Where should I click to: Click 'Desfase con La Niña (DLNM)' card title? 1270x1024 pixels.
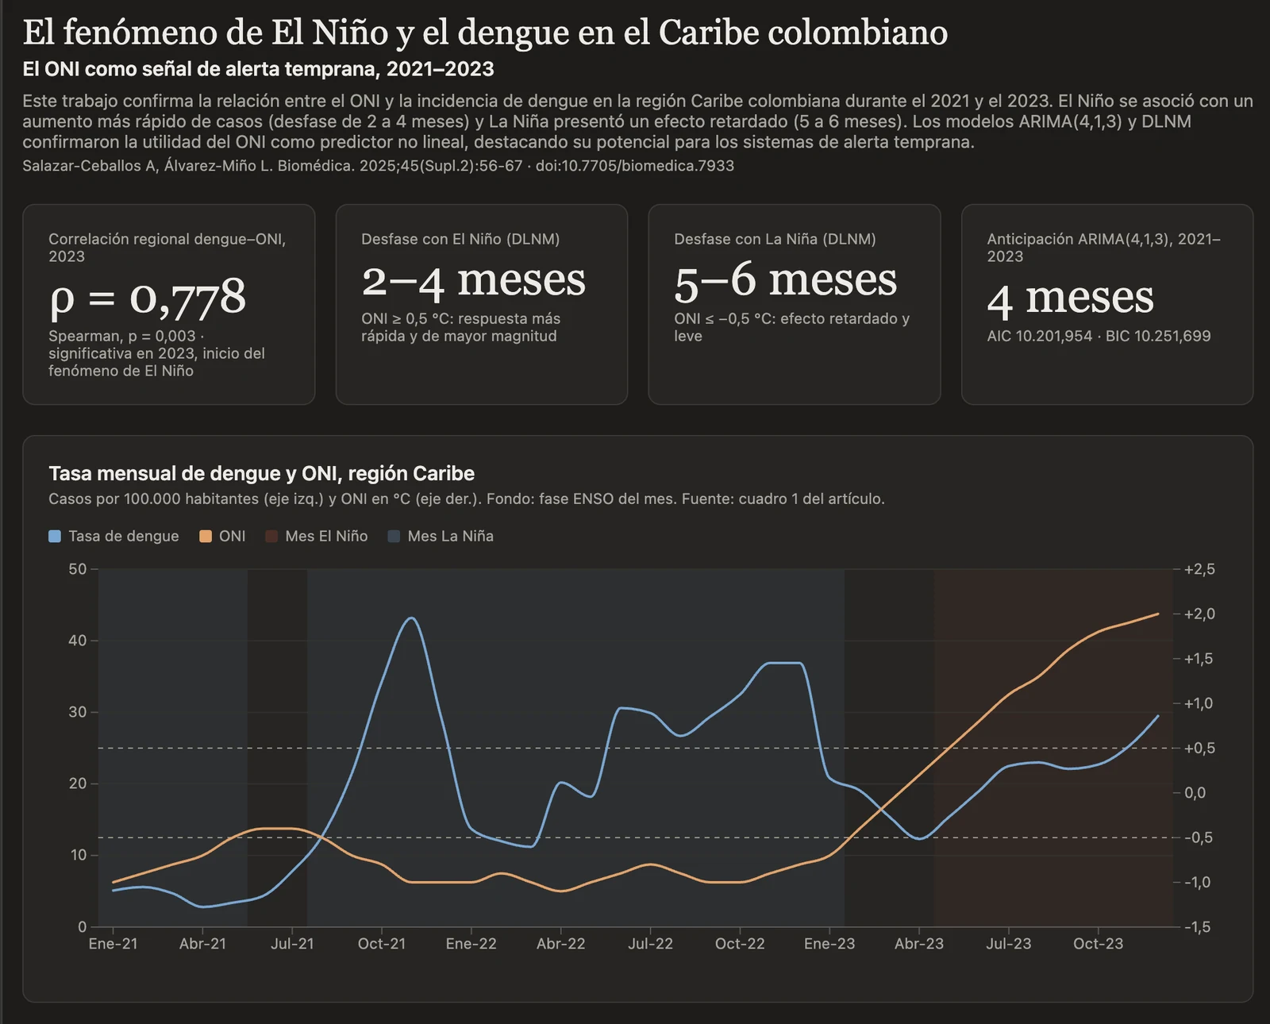point(775,239)
